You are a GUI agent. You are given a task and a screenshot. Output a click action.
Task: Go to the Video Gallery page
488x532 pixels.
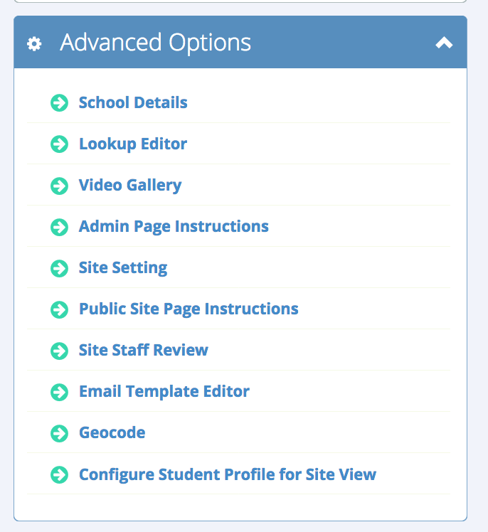tap(130, 185)
